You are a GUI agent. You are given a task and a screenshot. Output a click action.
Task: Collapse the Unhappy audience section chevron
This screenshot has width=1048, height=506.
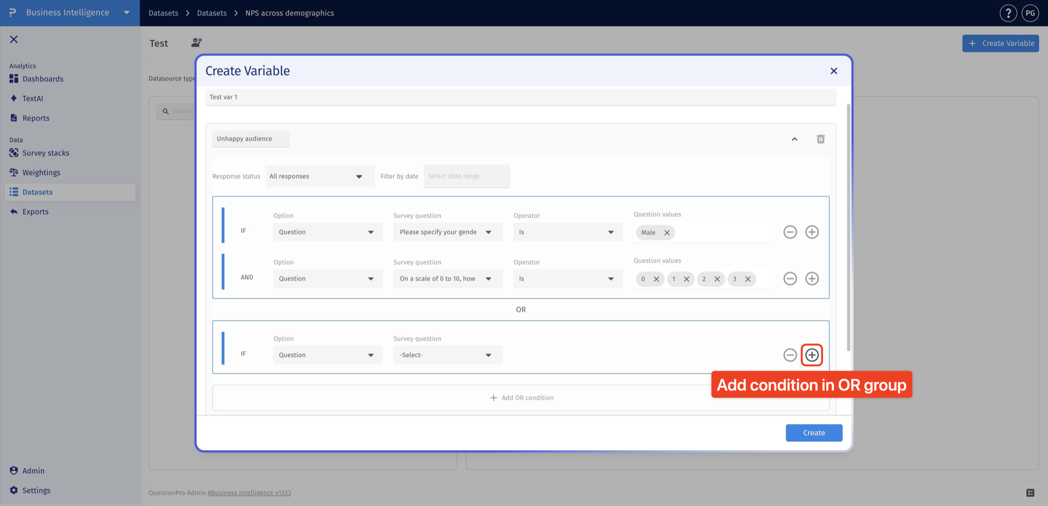794,139
